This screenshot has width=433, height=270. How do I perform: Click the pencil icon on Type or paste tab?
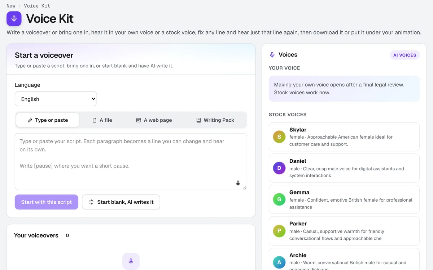click(30, 120)
